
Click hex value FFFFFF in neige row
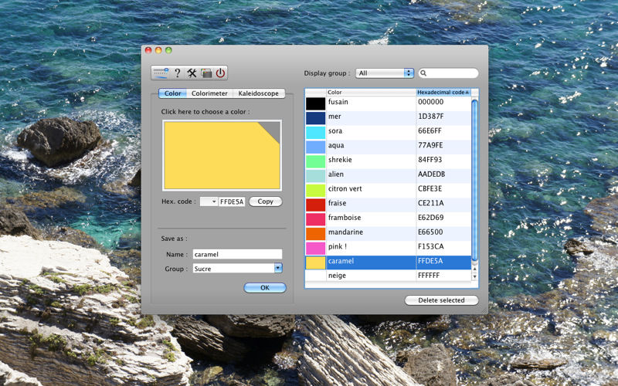coord(429,276)
